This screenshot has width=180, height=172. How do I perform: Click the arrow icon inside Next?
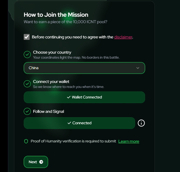click(41, 162)
